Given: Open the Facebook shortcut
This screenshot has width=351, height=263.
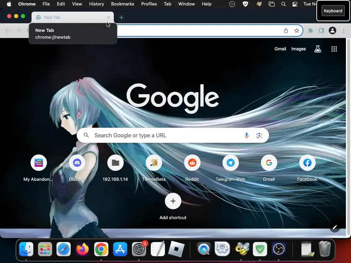Looking at the screenshot, I should coord(307,168).
